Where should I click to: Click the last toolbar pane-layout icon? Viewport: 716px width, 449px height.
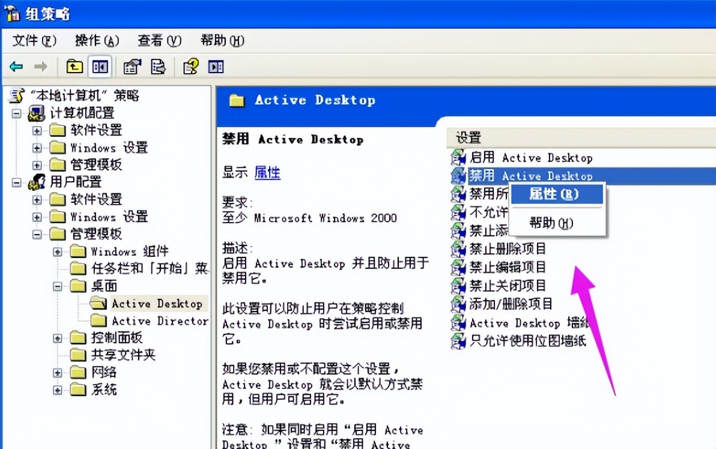tap(216, 67)
